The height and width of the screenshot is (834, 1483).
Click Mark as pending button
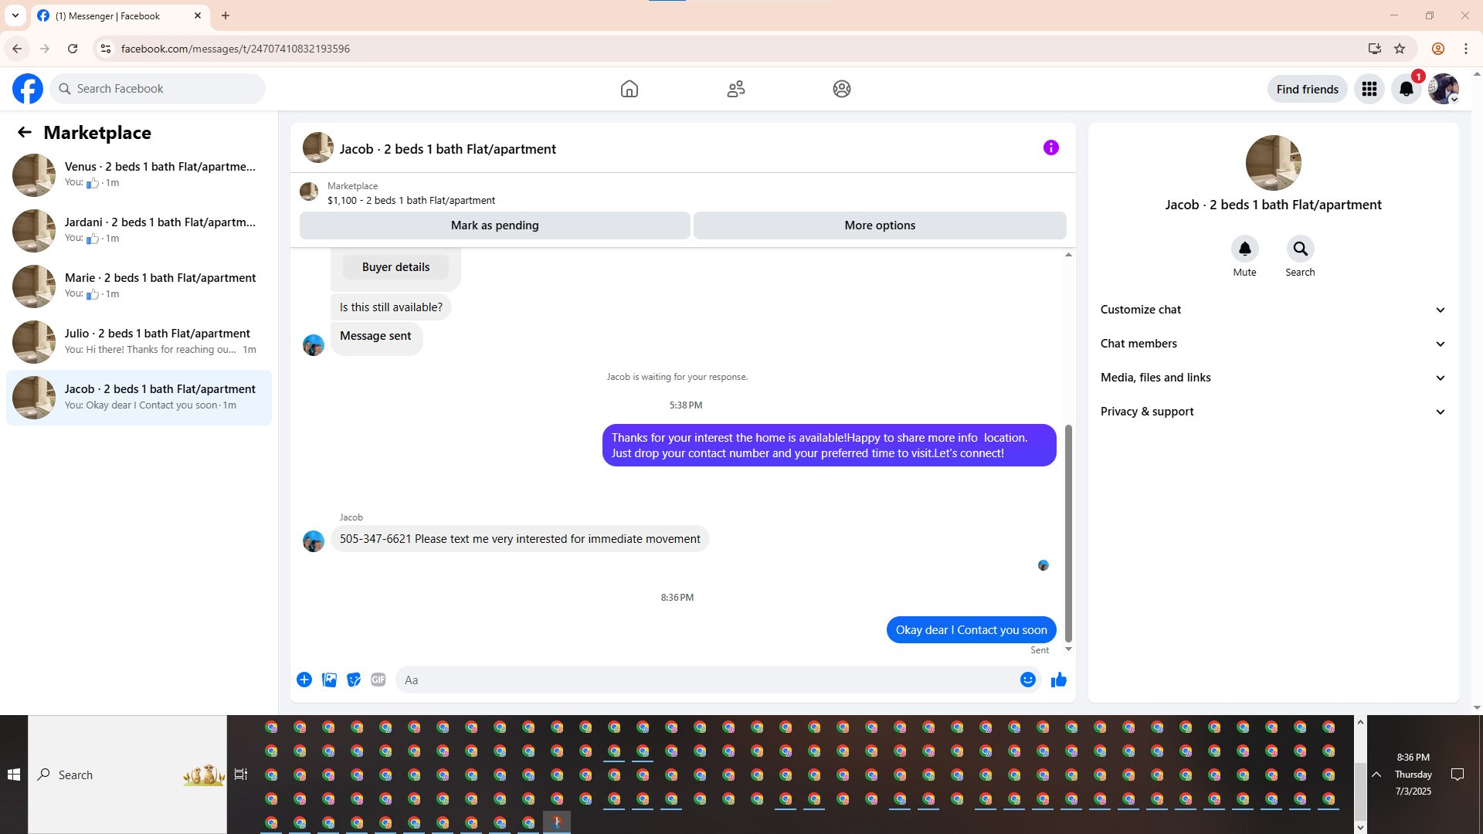tap(494, 225)
